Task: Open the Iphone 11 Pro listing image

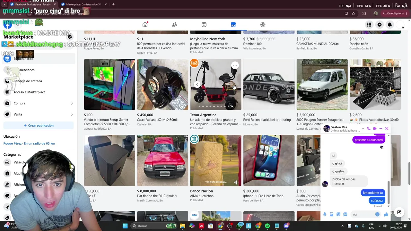Action: click(269, 160)
